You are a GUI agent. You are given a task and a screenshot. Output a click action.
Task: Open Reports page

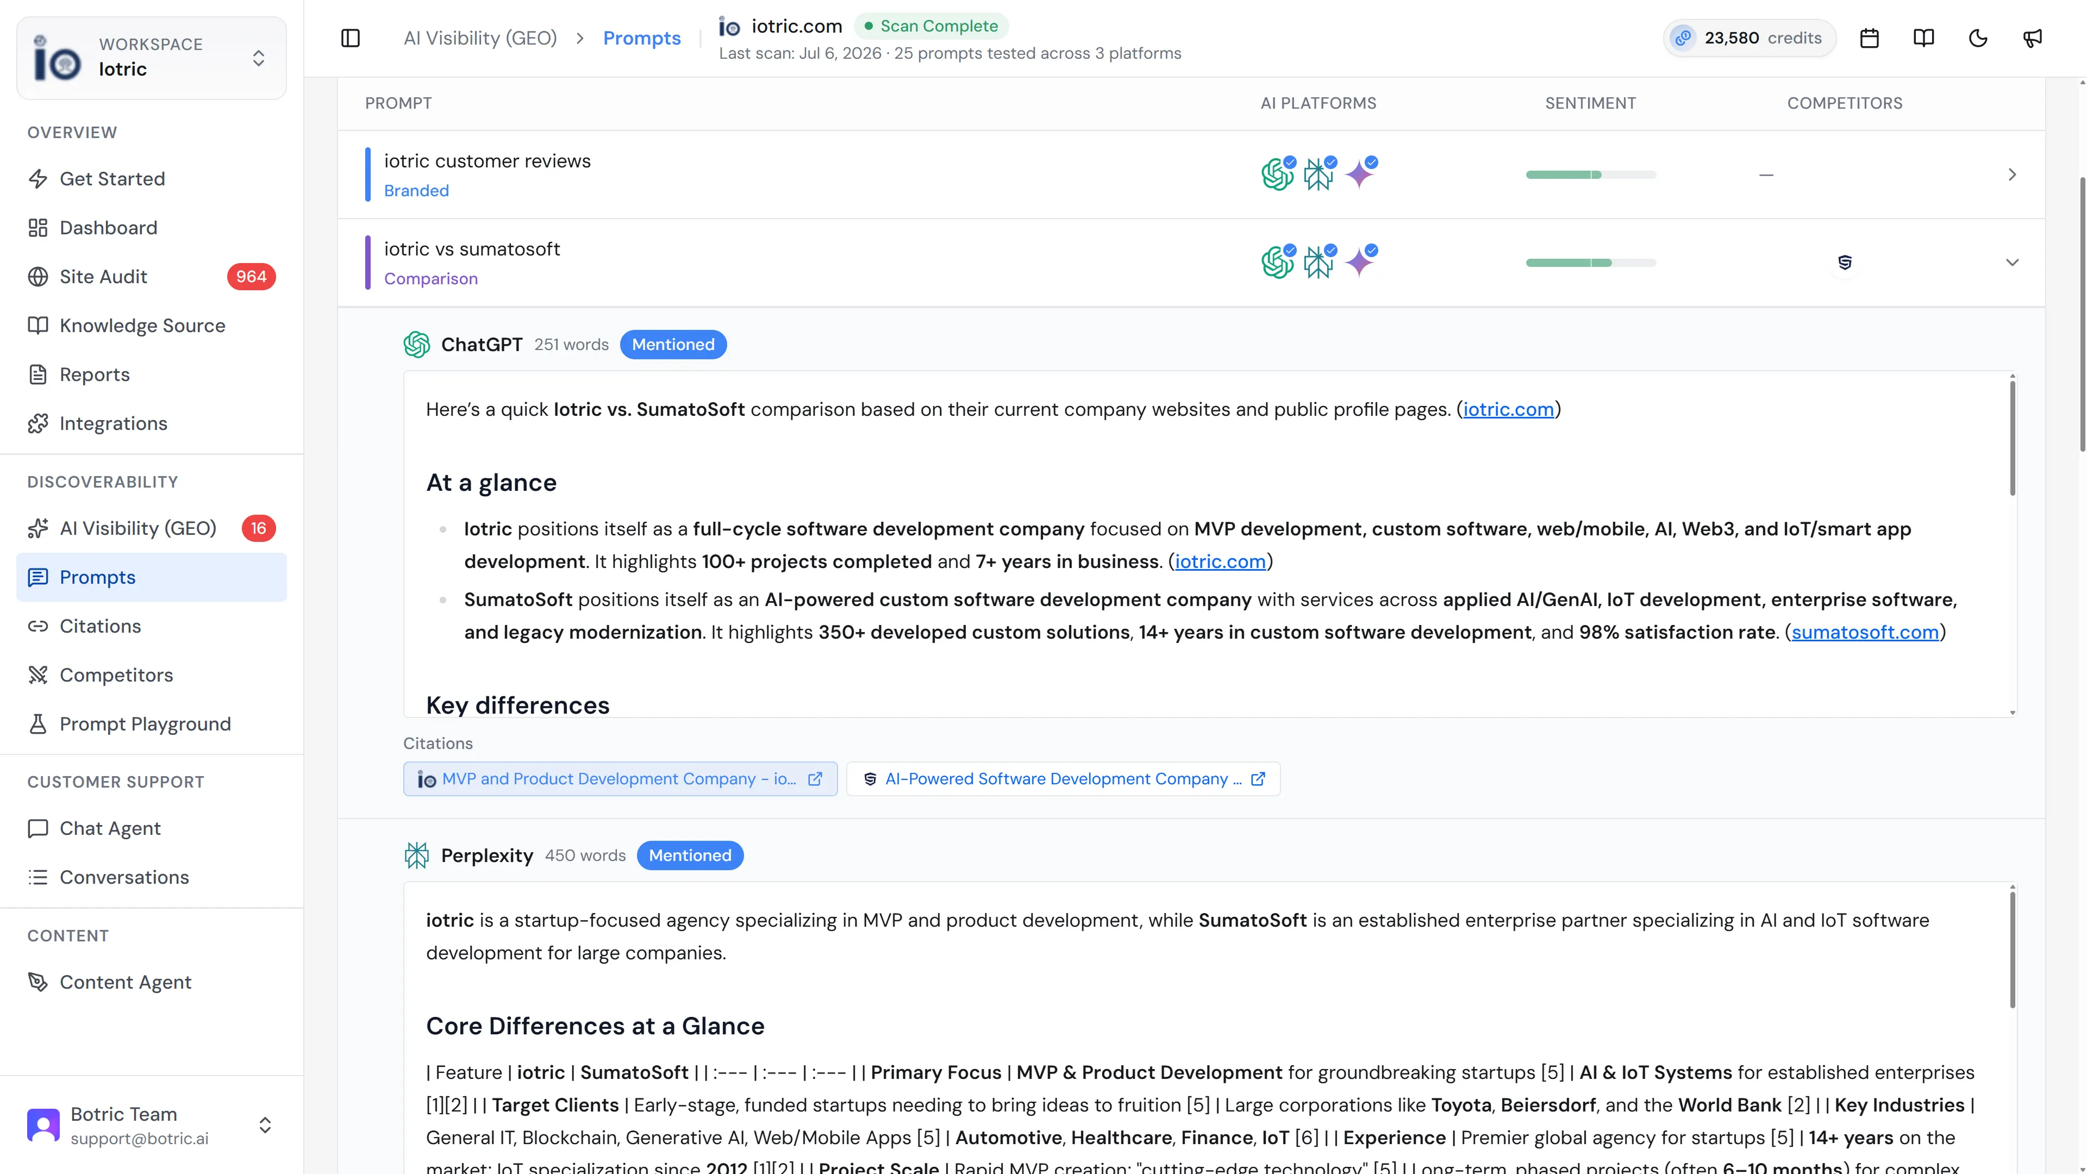[152, 374]
